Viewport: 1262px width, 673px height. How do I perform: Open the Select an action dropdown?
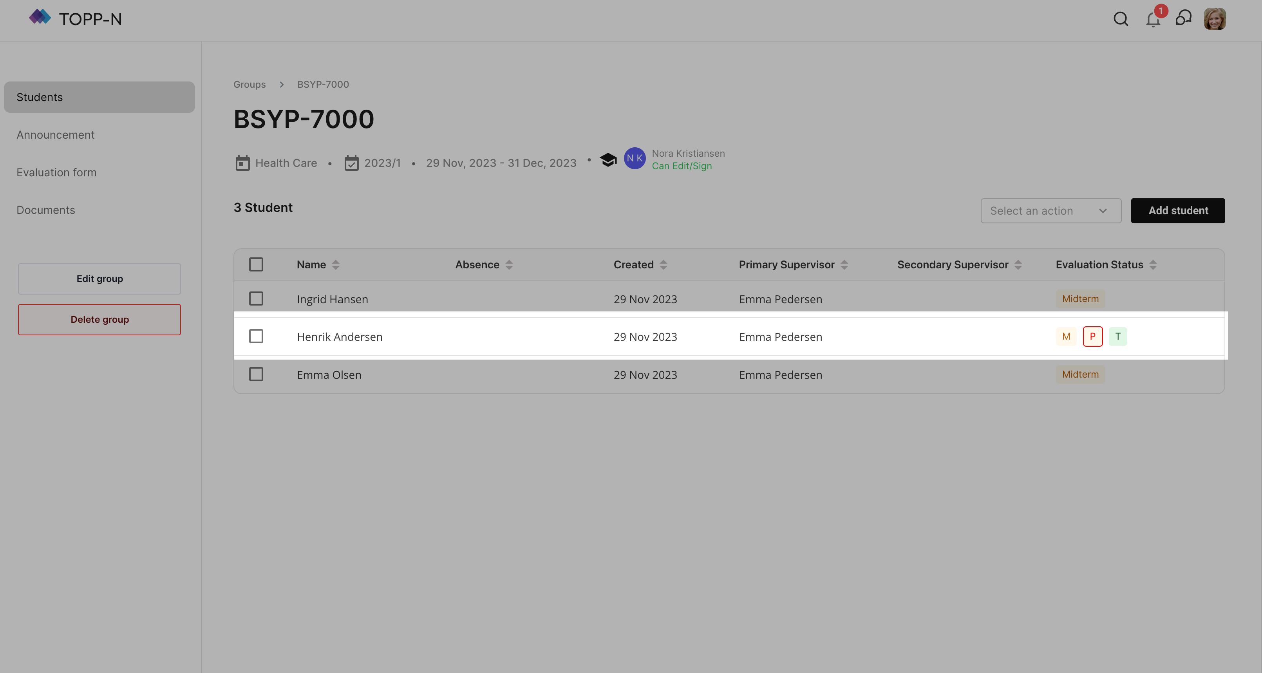pos(1050,211)
